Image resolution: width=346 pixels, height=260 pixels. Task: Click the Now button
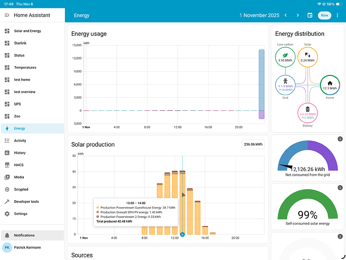[x=324, y=16]
